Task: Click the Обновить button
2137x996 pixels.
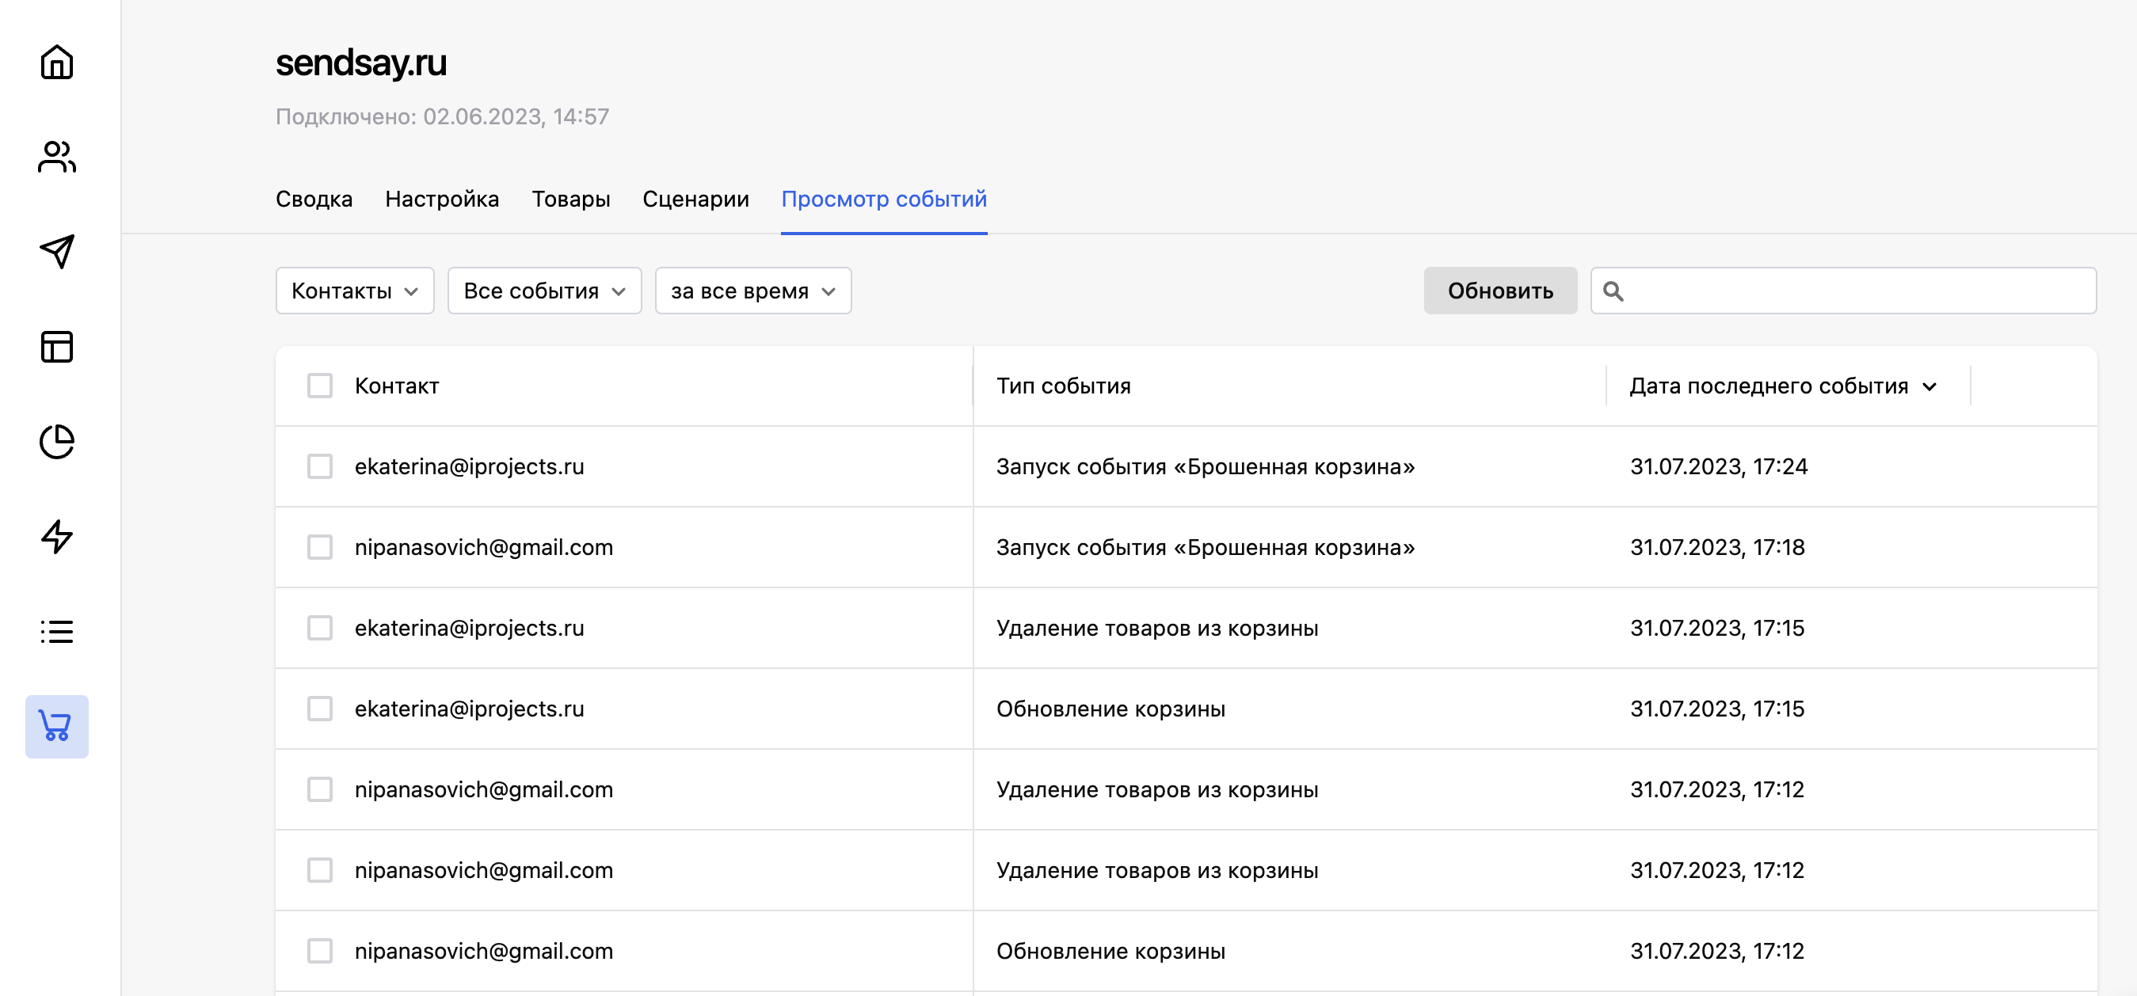Action: (x=1500, y=291)
